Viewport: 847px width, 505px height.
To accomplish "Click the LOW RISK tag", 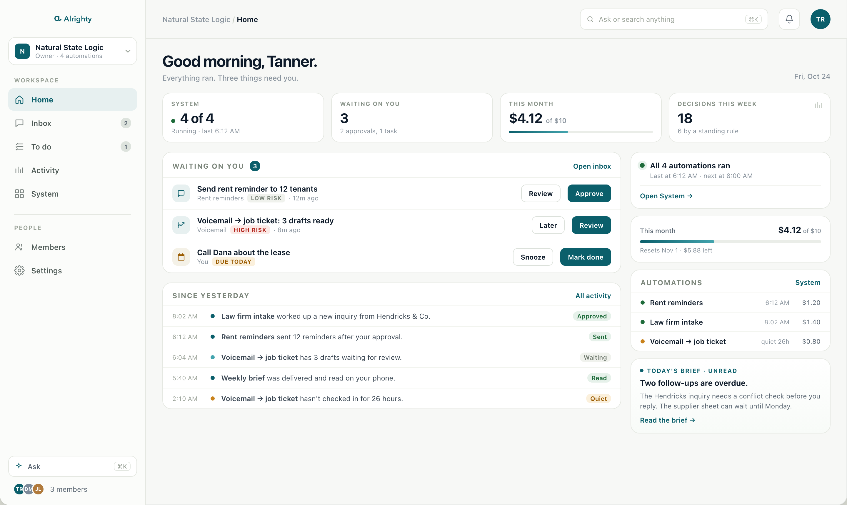I will [266, 198].
